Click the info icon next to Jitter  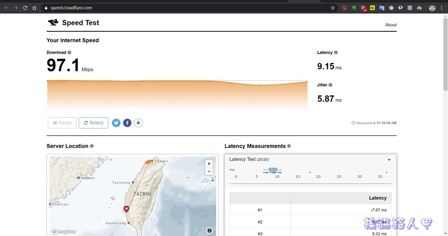pos(330,85)
